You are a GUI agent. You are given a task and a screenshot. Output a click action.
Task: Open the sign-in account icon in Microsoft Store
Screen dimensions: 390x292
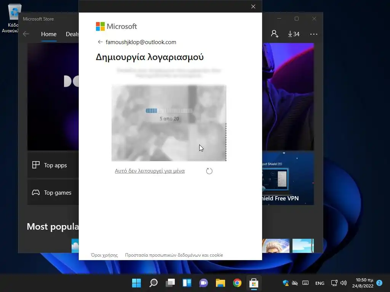pyautogui.click(x=275, y=34)
